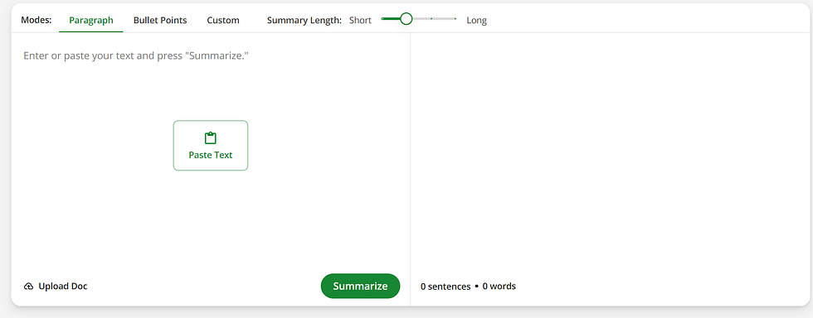Click the slider's left end near Short
Viewport: 813px width, 318px height.
tap(382, 19)
